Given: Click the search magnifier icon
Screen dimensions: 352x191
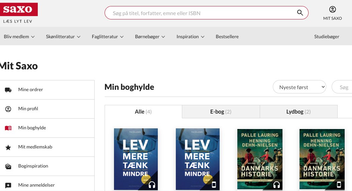Looking at the screenshot, I should (x=300, y=13).
